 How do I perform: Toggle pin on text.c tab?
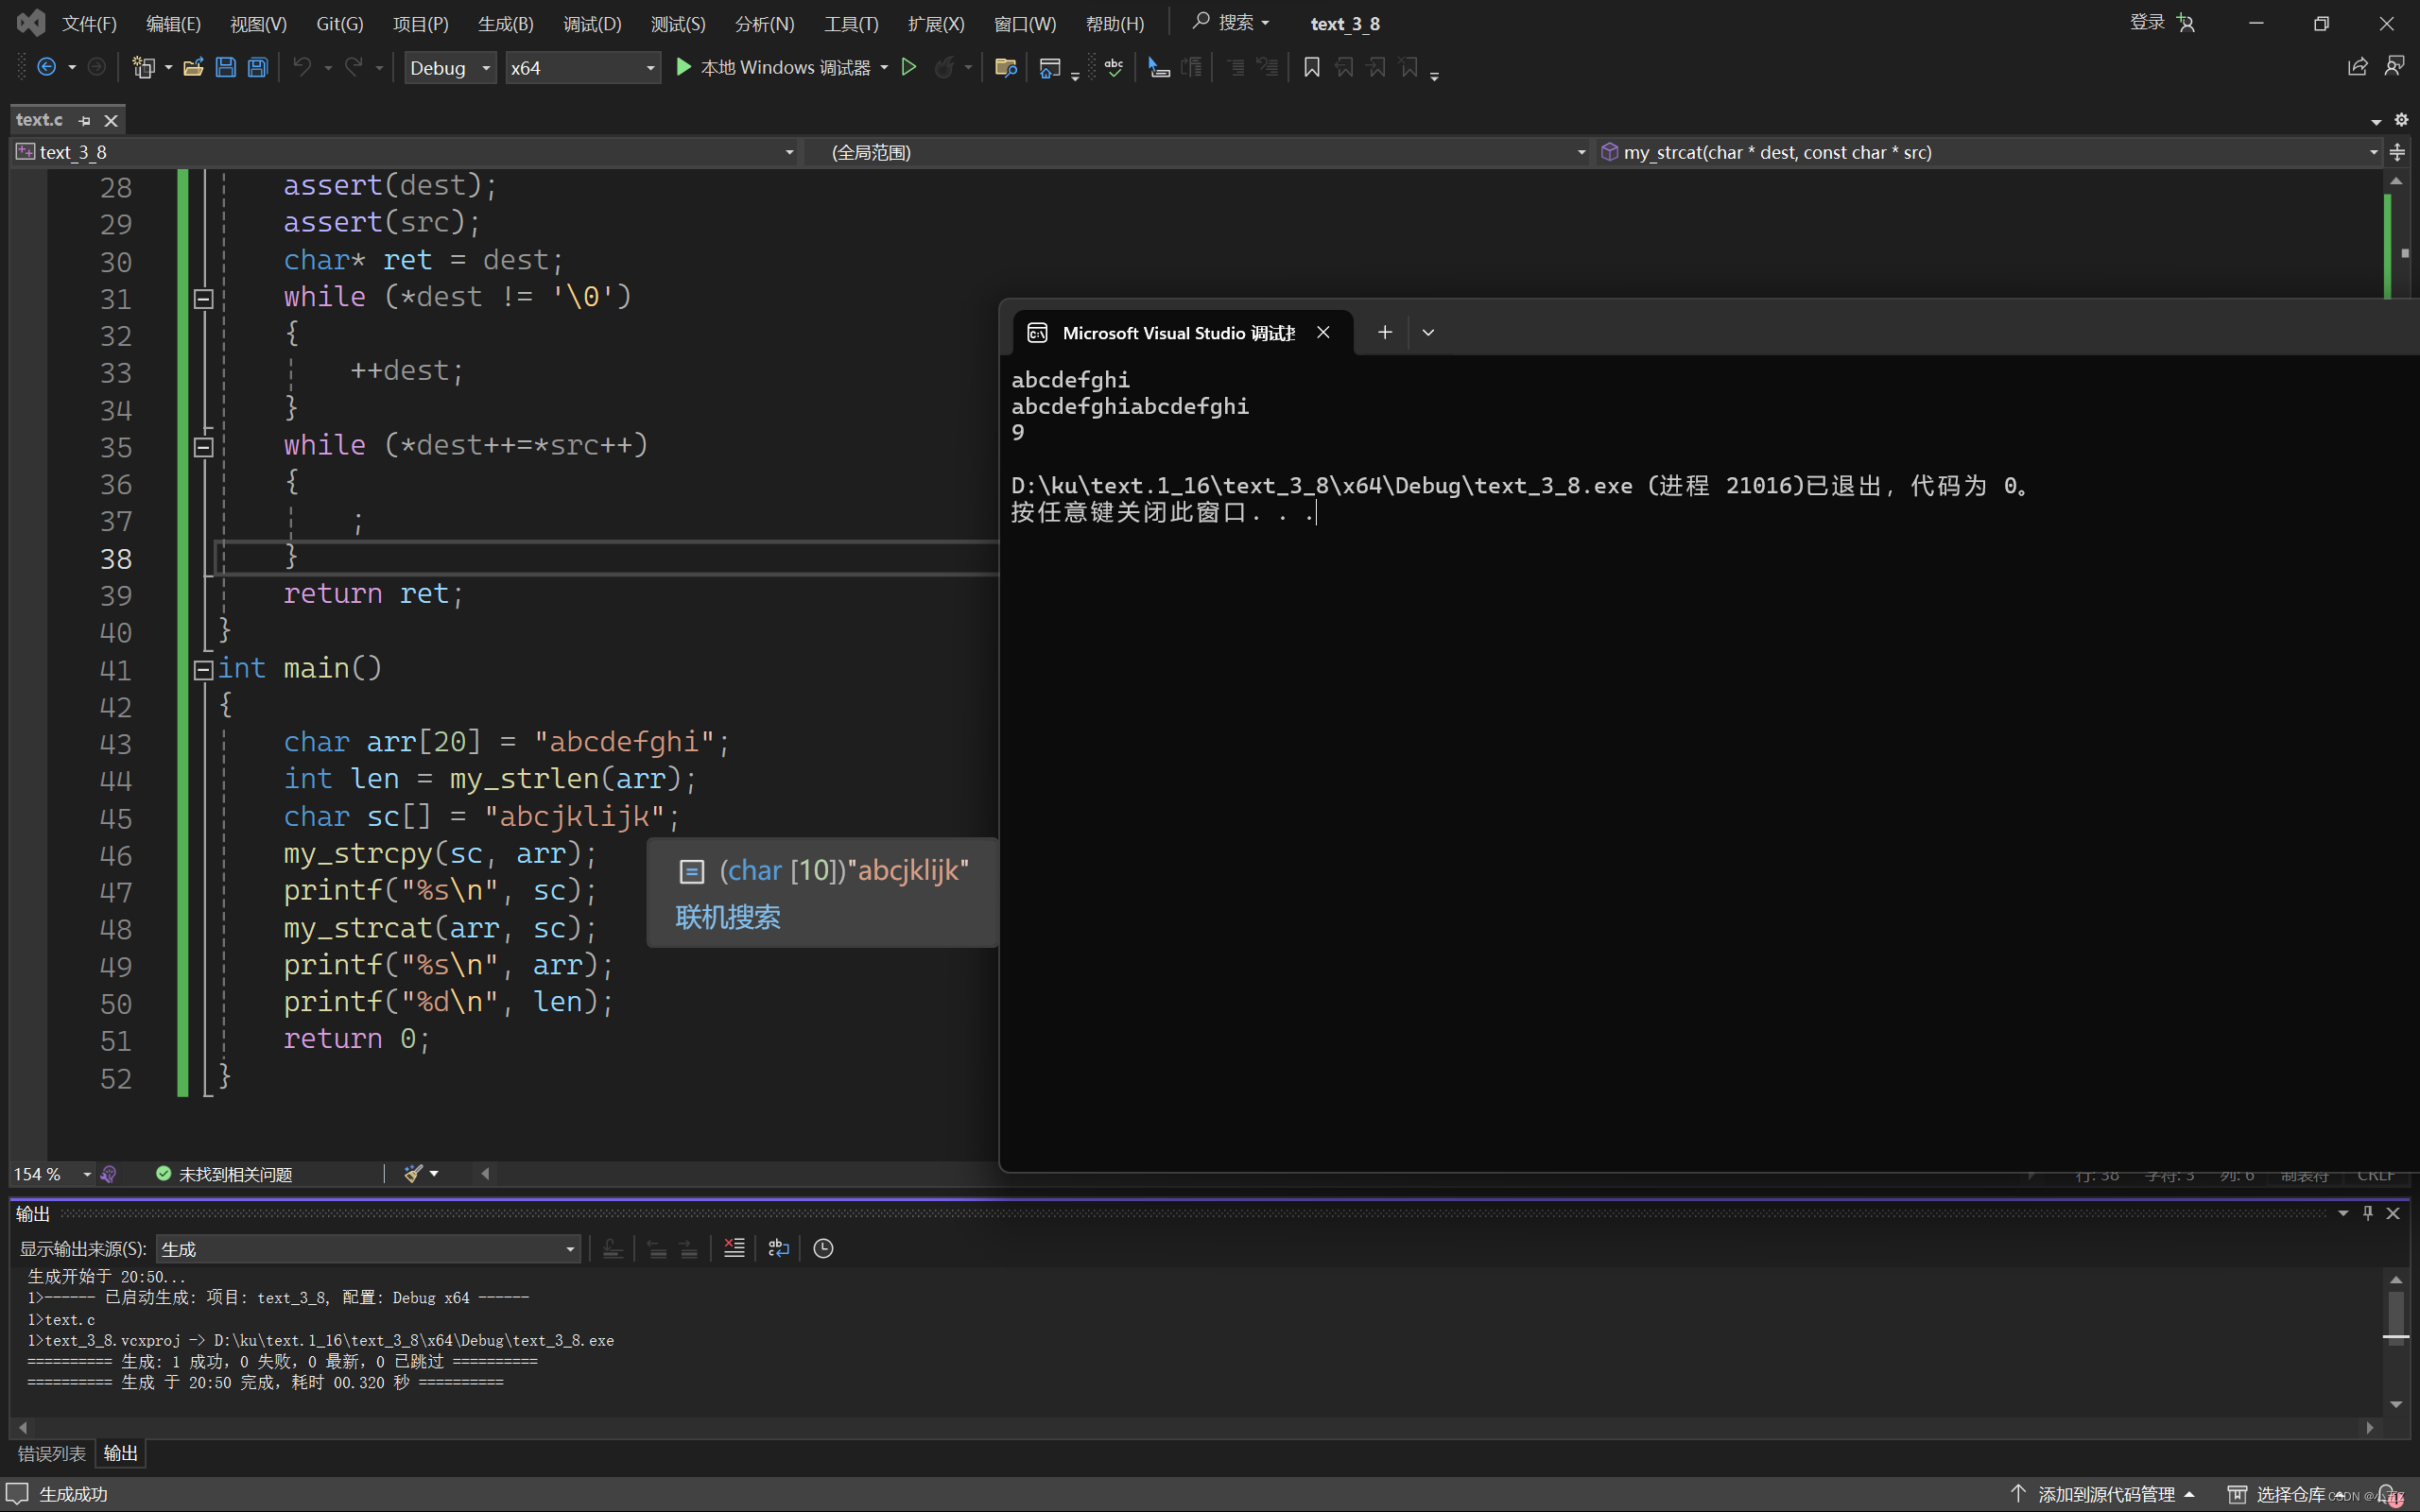point(85,120)
